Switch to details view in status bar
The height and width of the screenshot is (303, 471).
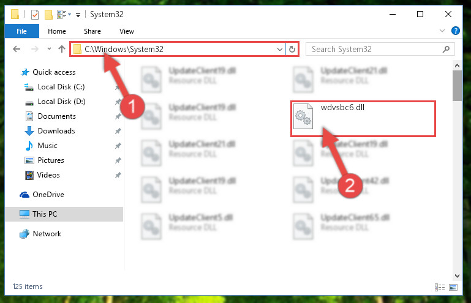(440, 287)
